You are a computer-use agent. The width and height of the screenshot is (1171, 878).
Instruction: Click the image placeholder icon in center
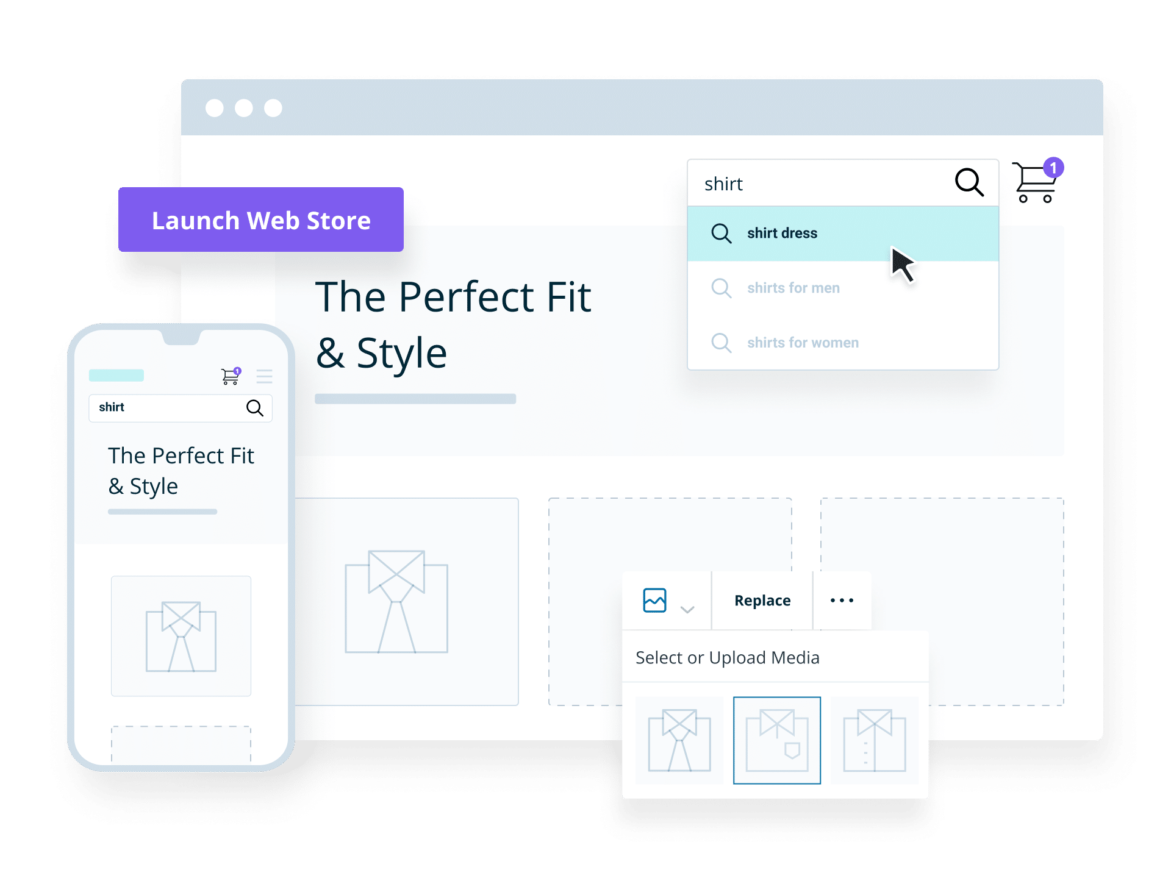coord(654,601)
